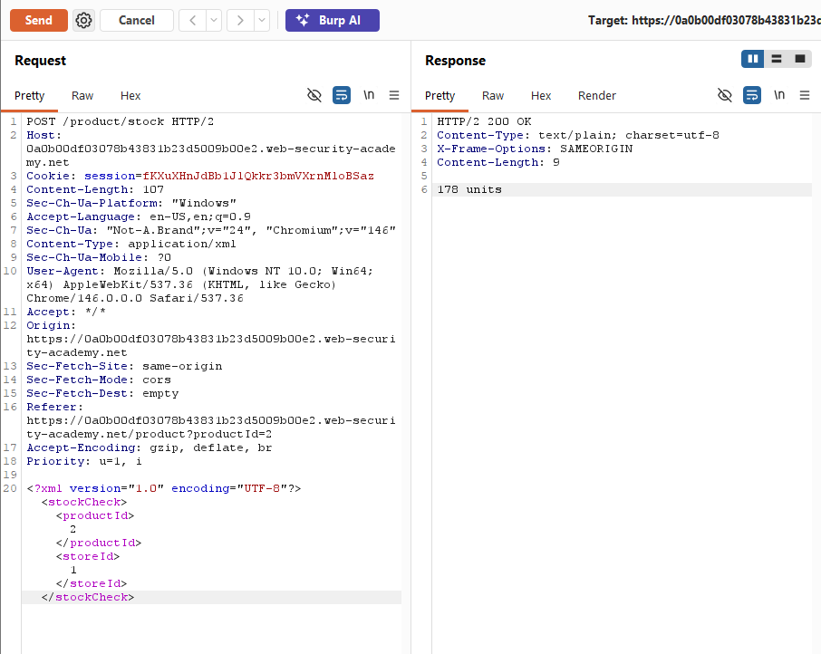
Task: Click the Target URL label
Action: pyautogui.click(x=704, y=21)
